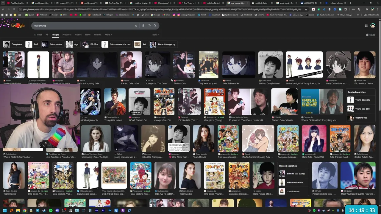Open the Google apps grid
The width and height of the screenshot is (381, 214).
tap(366, 26)
